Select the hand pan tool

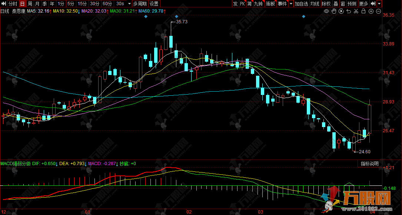pos(334,11)
